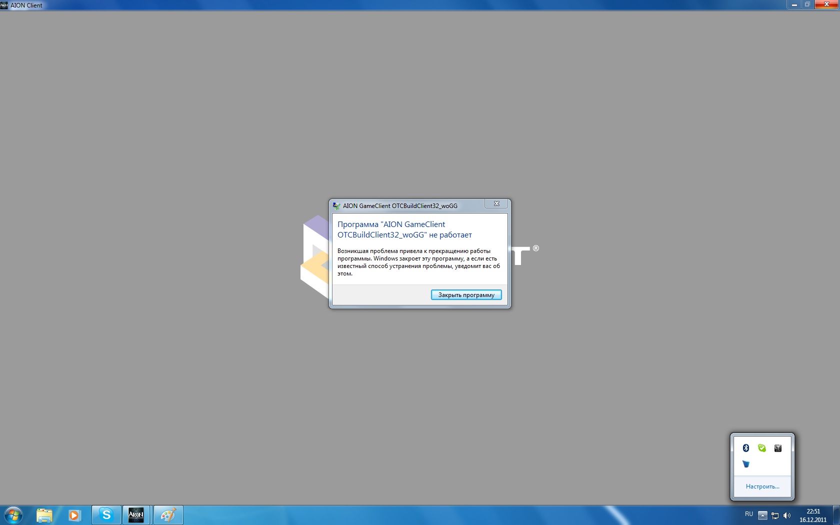This screenshot has height=525, width=840.
Task: Open the 'Настроить...' tray customization link
Action: [x=762, y=486]
